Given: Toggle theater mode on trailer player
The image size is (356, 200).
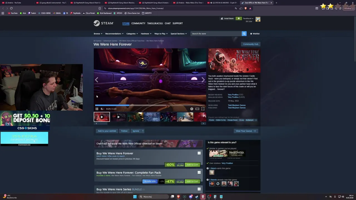Looking at the screenshot, I should pyautogui.click(x=197, y=109).
